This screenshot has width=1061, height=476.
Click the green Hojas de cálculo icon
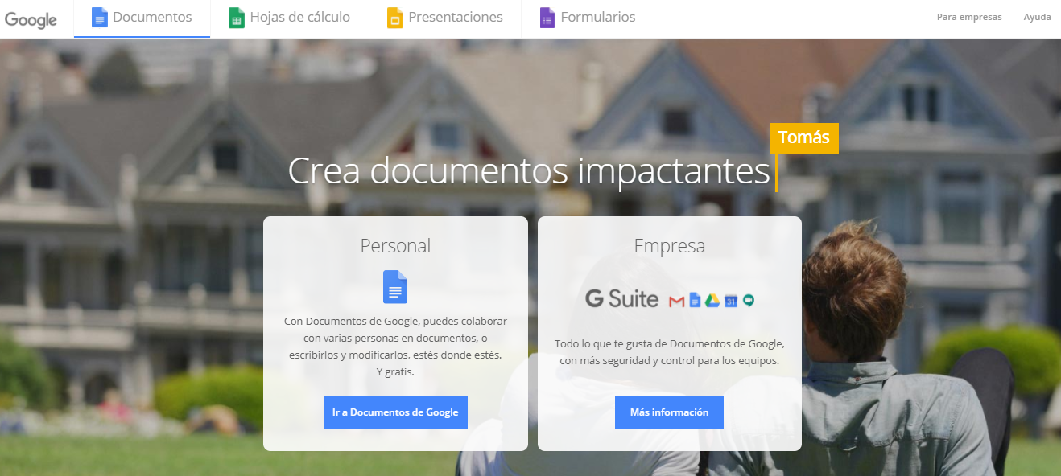coord(237,17)
